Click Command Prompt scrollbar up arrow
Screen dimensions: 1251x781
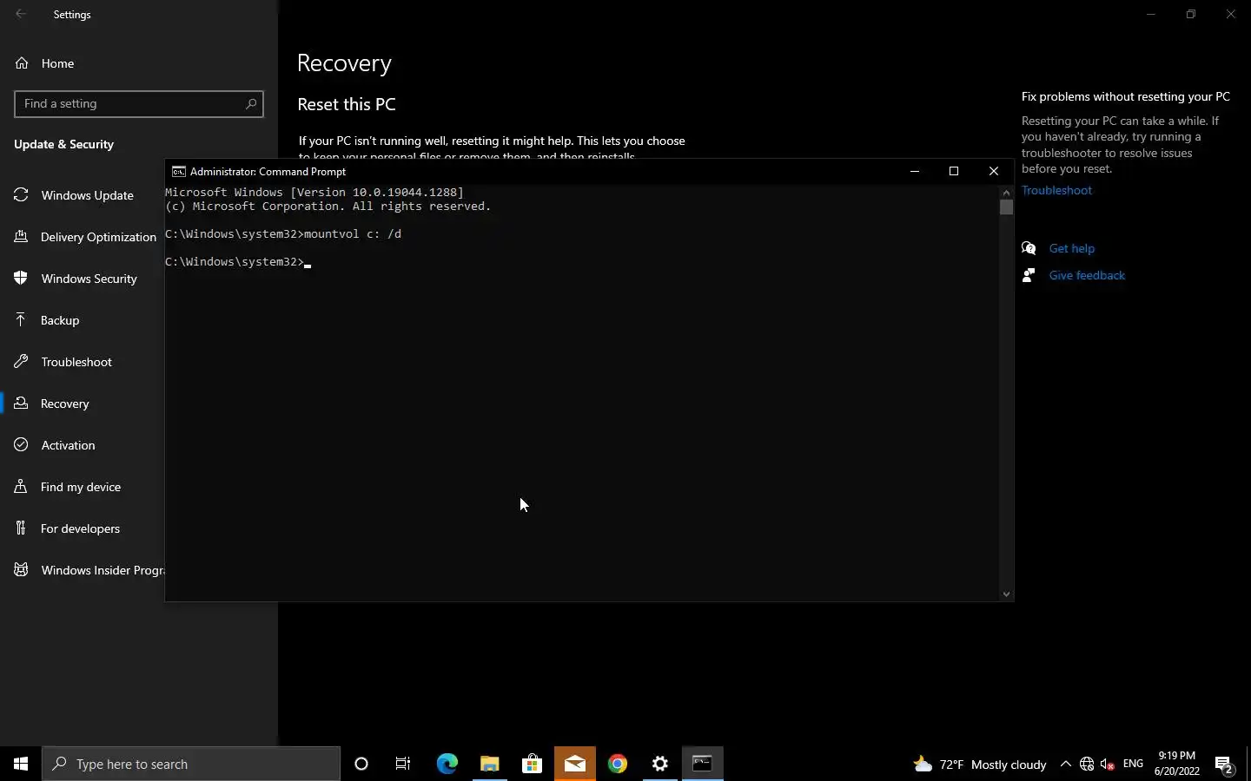[1006, 192]
